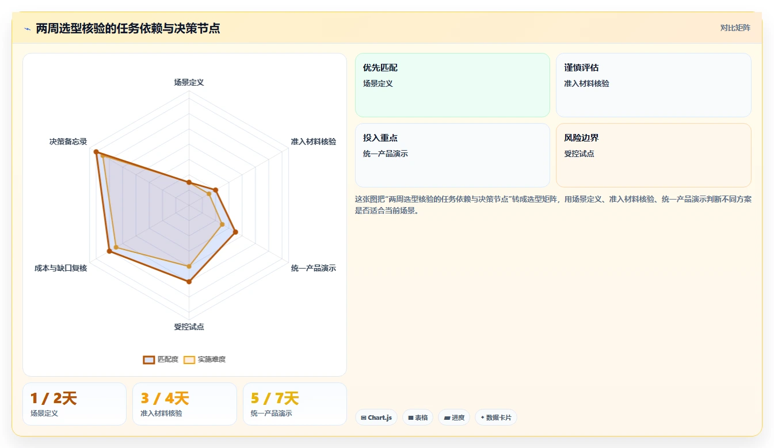
Task: Click the 5 / 7天 stat card
Action: coord(295,404)
